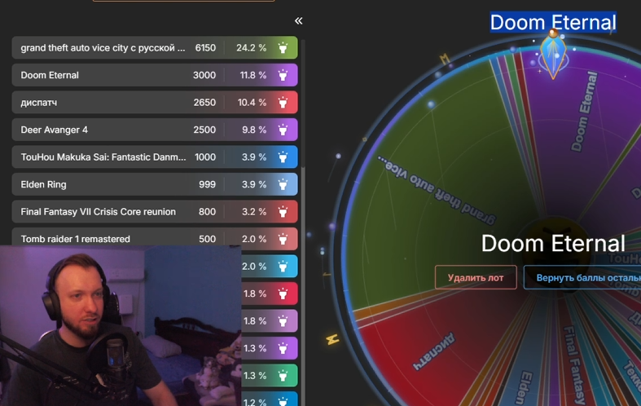This screenshot has height=406, width=641.
Task: Click amount 1000 for TouHou Makuka Sai
Action: point(205,157)
